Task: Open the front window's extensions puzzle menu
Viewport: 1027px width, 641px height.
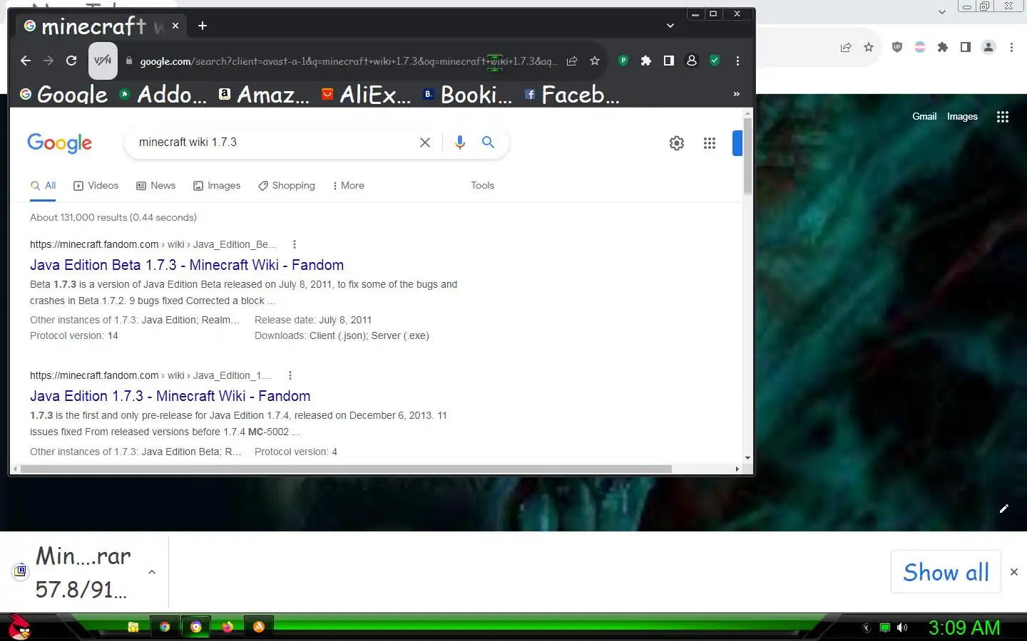Action: [646, 61]
